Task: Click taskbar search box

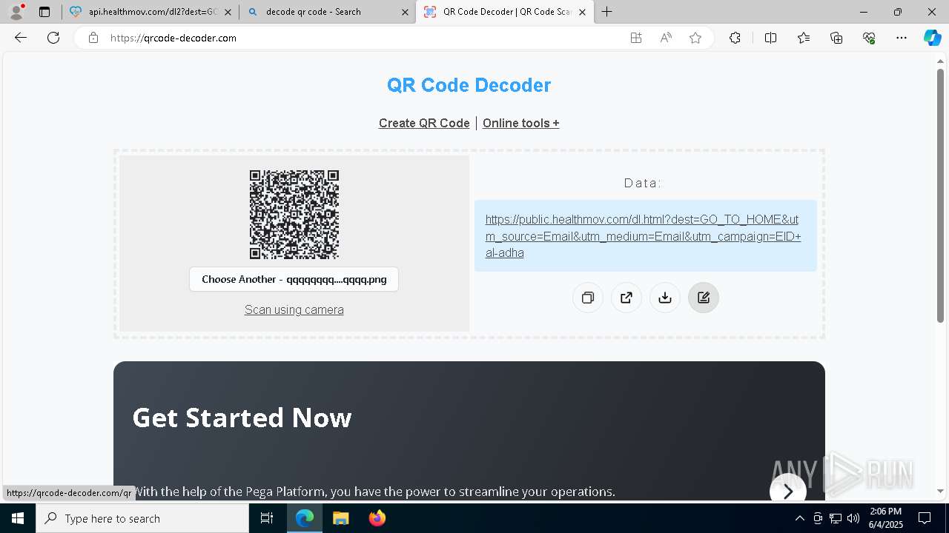Action: pos(142,518)
